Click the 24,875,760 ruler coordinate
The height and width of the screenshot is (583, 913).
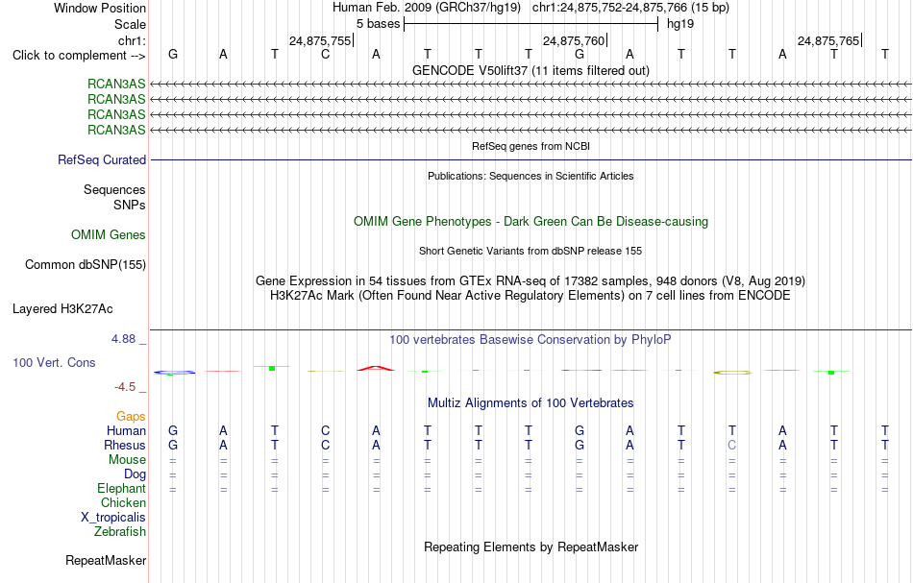click(x=574, y=40)
